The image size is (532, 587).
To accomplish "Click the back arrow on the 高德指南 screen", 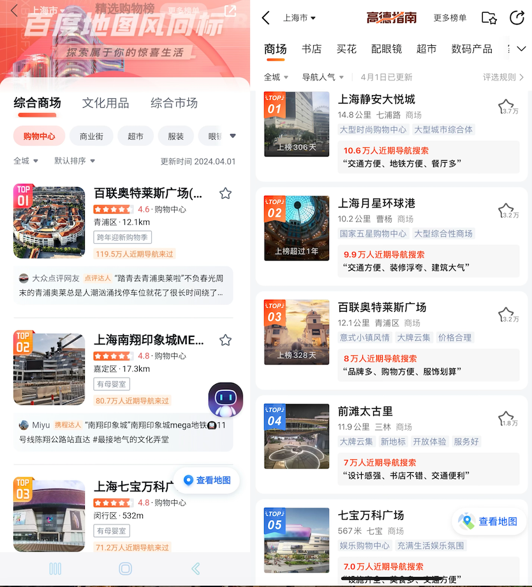I will (266, 19).
